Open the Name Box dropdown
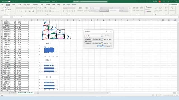Viewport: 179px width, 100px height. pyautogui.click(x=9, y=17)
